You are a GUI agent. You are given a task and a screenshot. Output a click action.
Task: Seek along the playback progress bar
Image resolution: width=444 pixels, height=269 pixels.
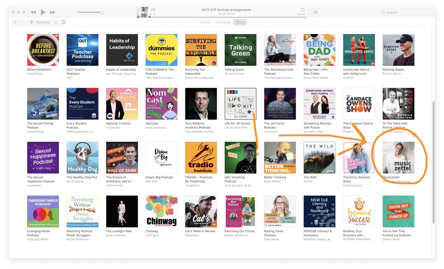[x=227, y=17]
